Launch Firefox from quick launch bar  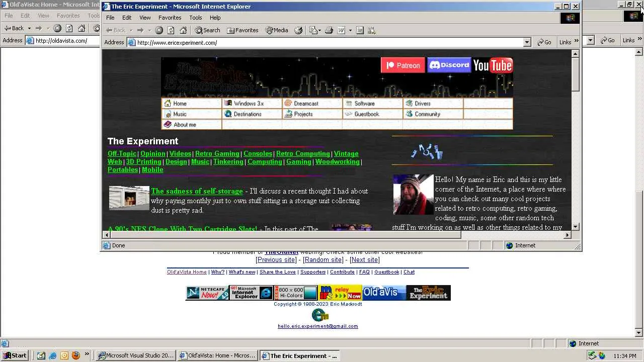[76, 355]
